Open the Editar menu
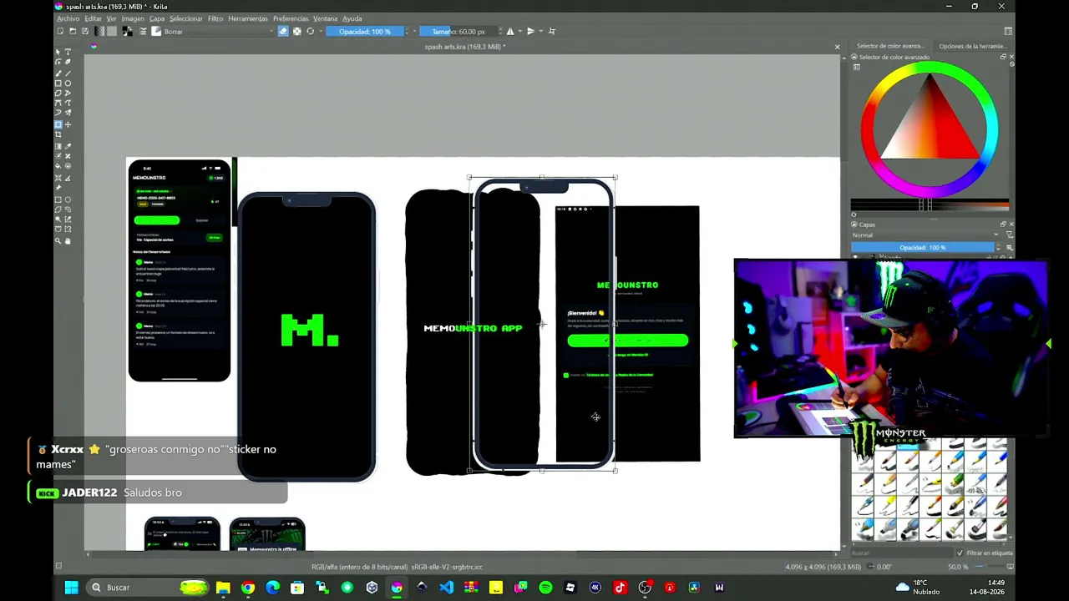 click(93, 18)
